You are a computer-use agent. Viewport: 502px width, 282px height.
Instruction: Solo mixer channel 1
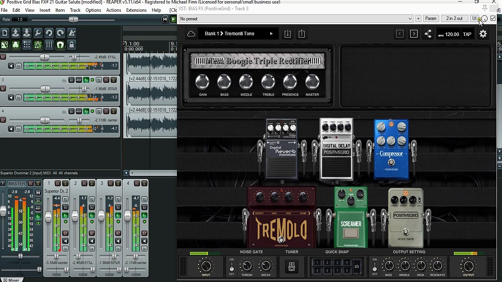point(65,184)
